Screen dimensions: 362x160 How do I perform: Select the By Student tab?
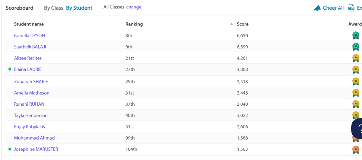coord(79,8)
